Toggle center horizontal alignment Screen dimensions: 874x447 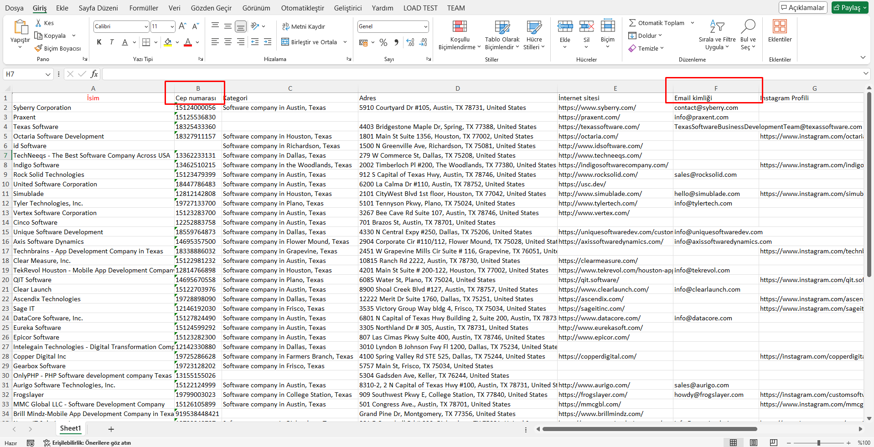pyautogui.click(x=228, y=42)
